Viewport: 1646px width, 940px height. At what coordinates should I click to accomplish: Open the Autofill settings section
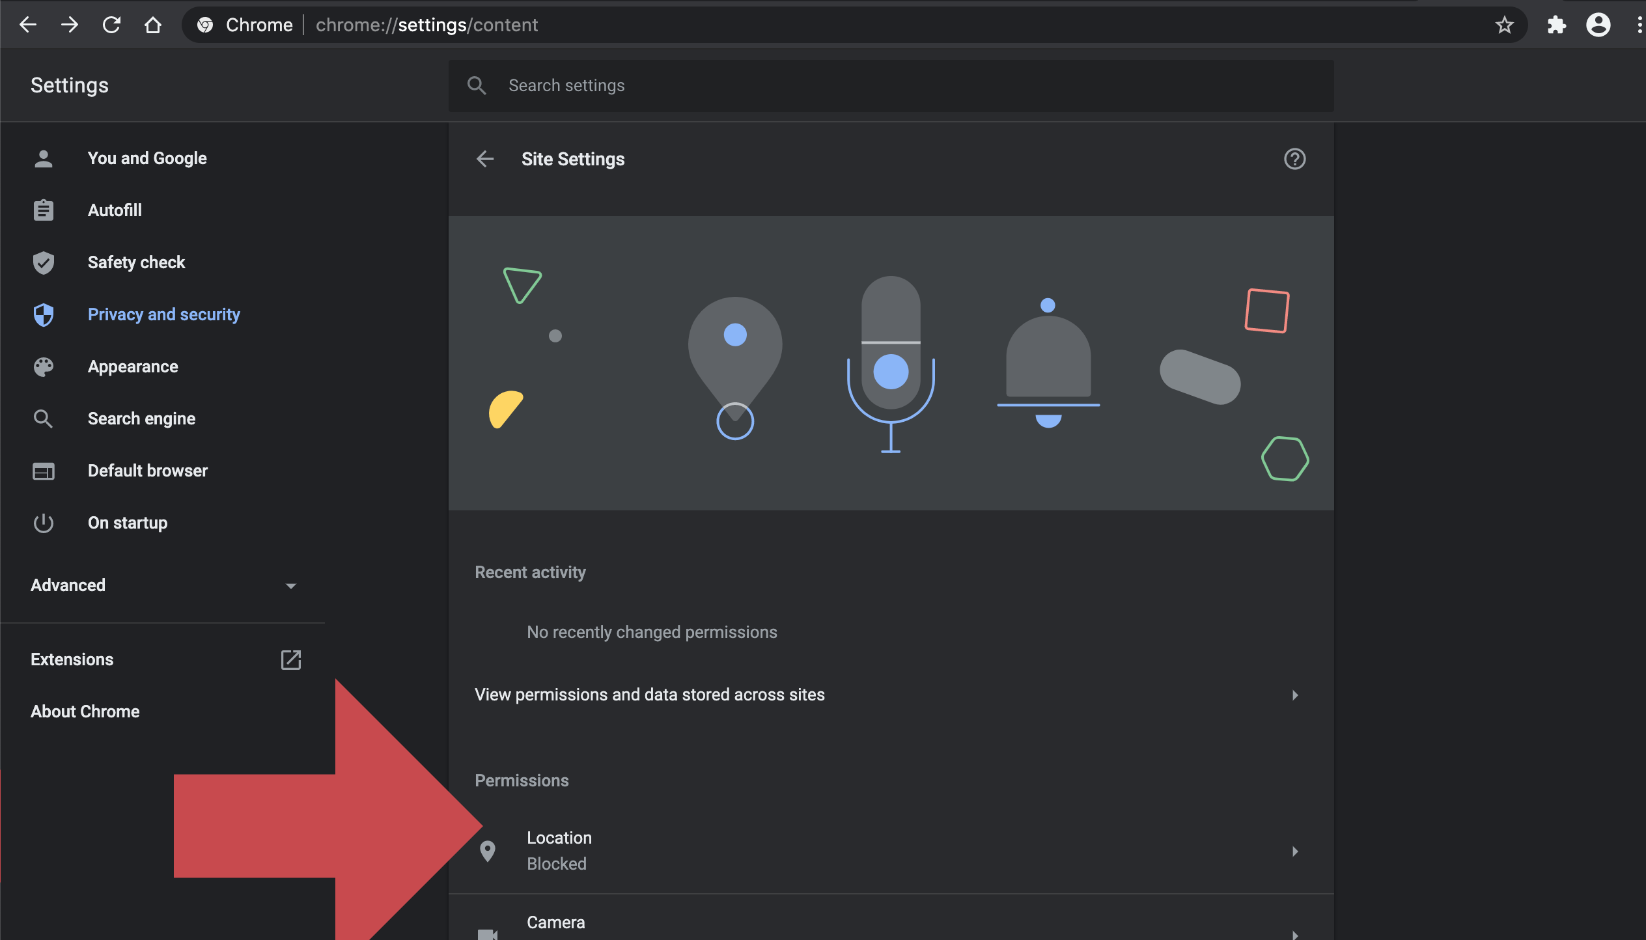115,210
